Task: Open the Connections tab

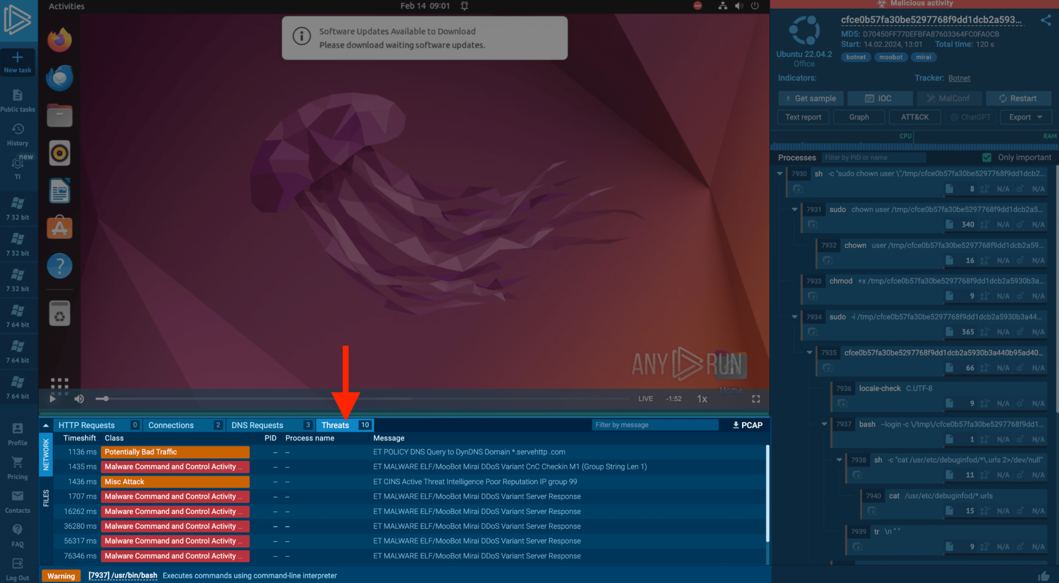Action: 171,425
